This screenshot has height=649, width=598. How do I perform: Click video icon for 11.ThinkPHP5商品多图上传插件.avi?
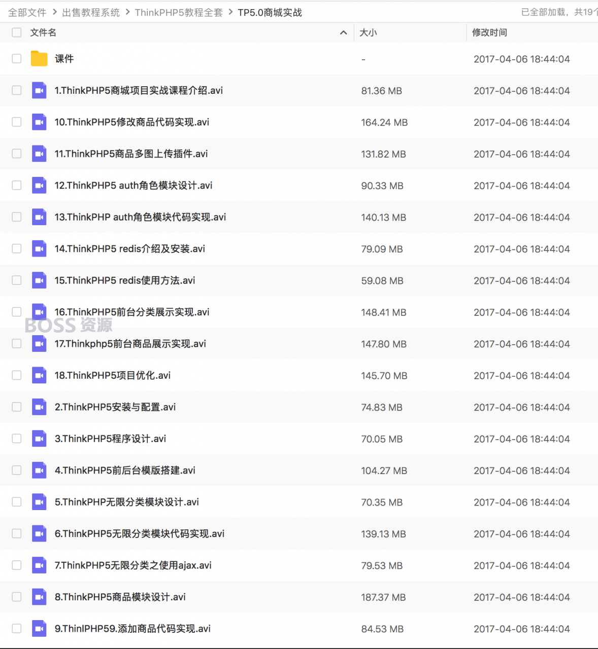point(39,154)
